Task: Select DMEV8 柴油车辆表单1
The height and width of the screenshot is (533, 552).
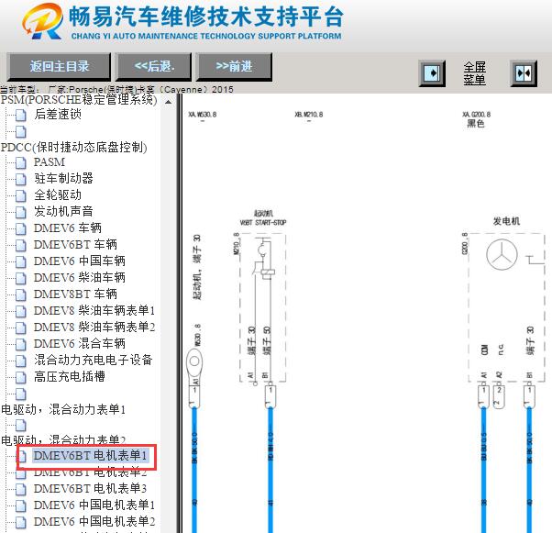Action: pos(94,310)
